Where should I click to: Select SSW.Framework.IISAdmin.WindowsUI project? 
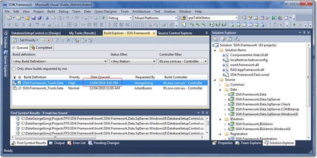[263, 129]
